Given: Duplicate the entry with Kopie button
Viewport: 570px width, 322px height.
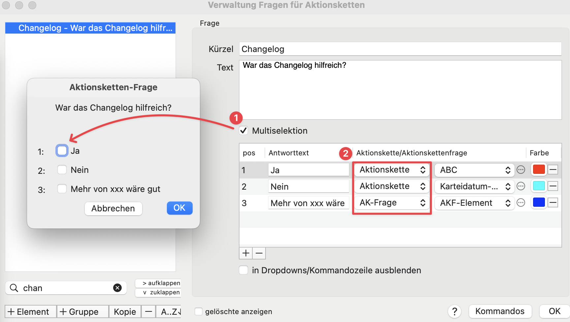Looking at the screenshot, I should (x=125, y=311).
